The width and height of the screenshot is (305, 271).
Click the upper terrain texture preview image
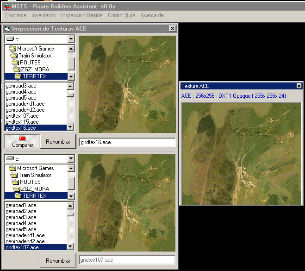(x=127, y=84)
